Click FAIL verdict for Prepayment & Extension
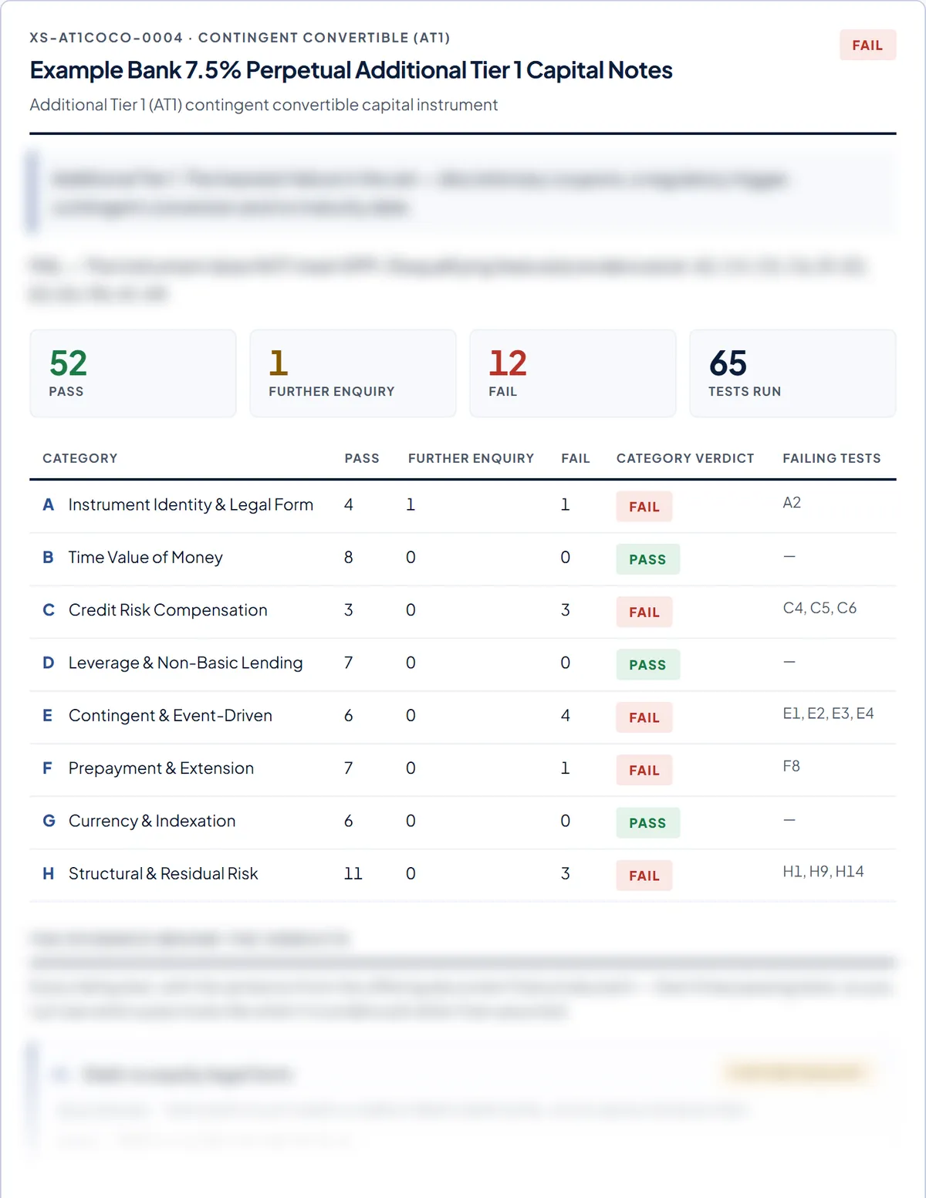Image resolution: width=926 pixels, height=1198 pixels. (x=644, y=770)
